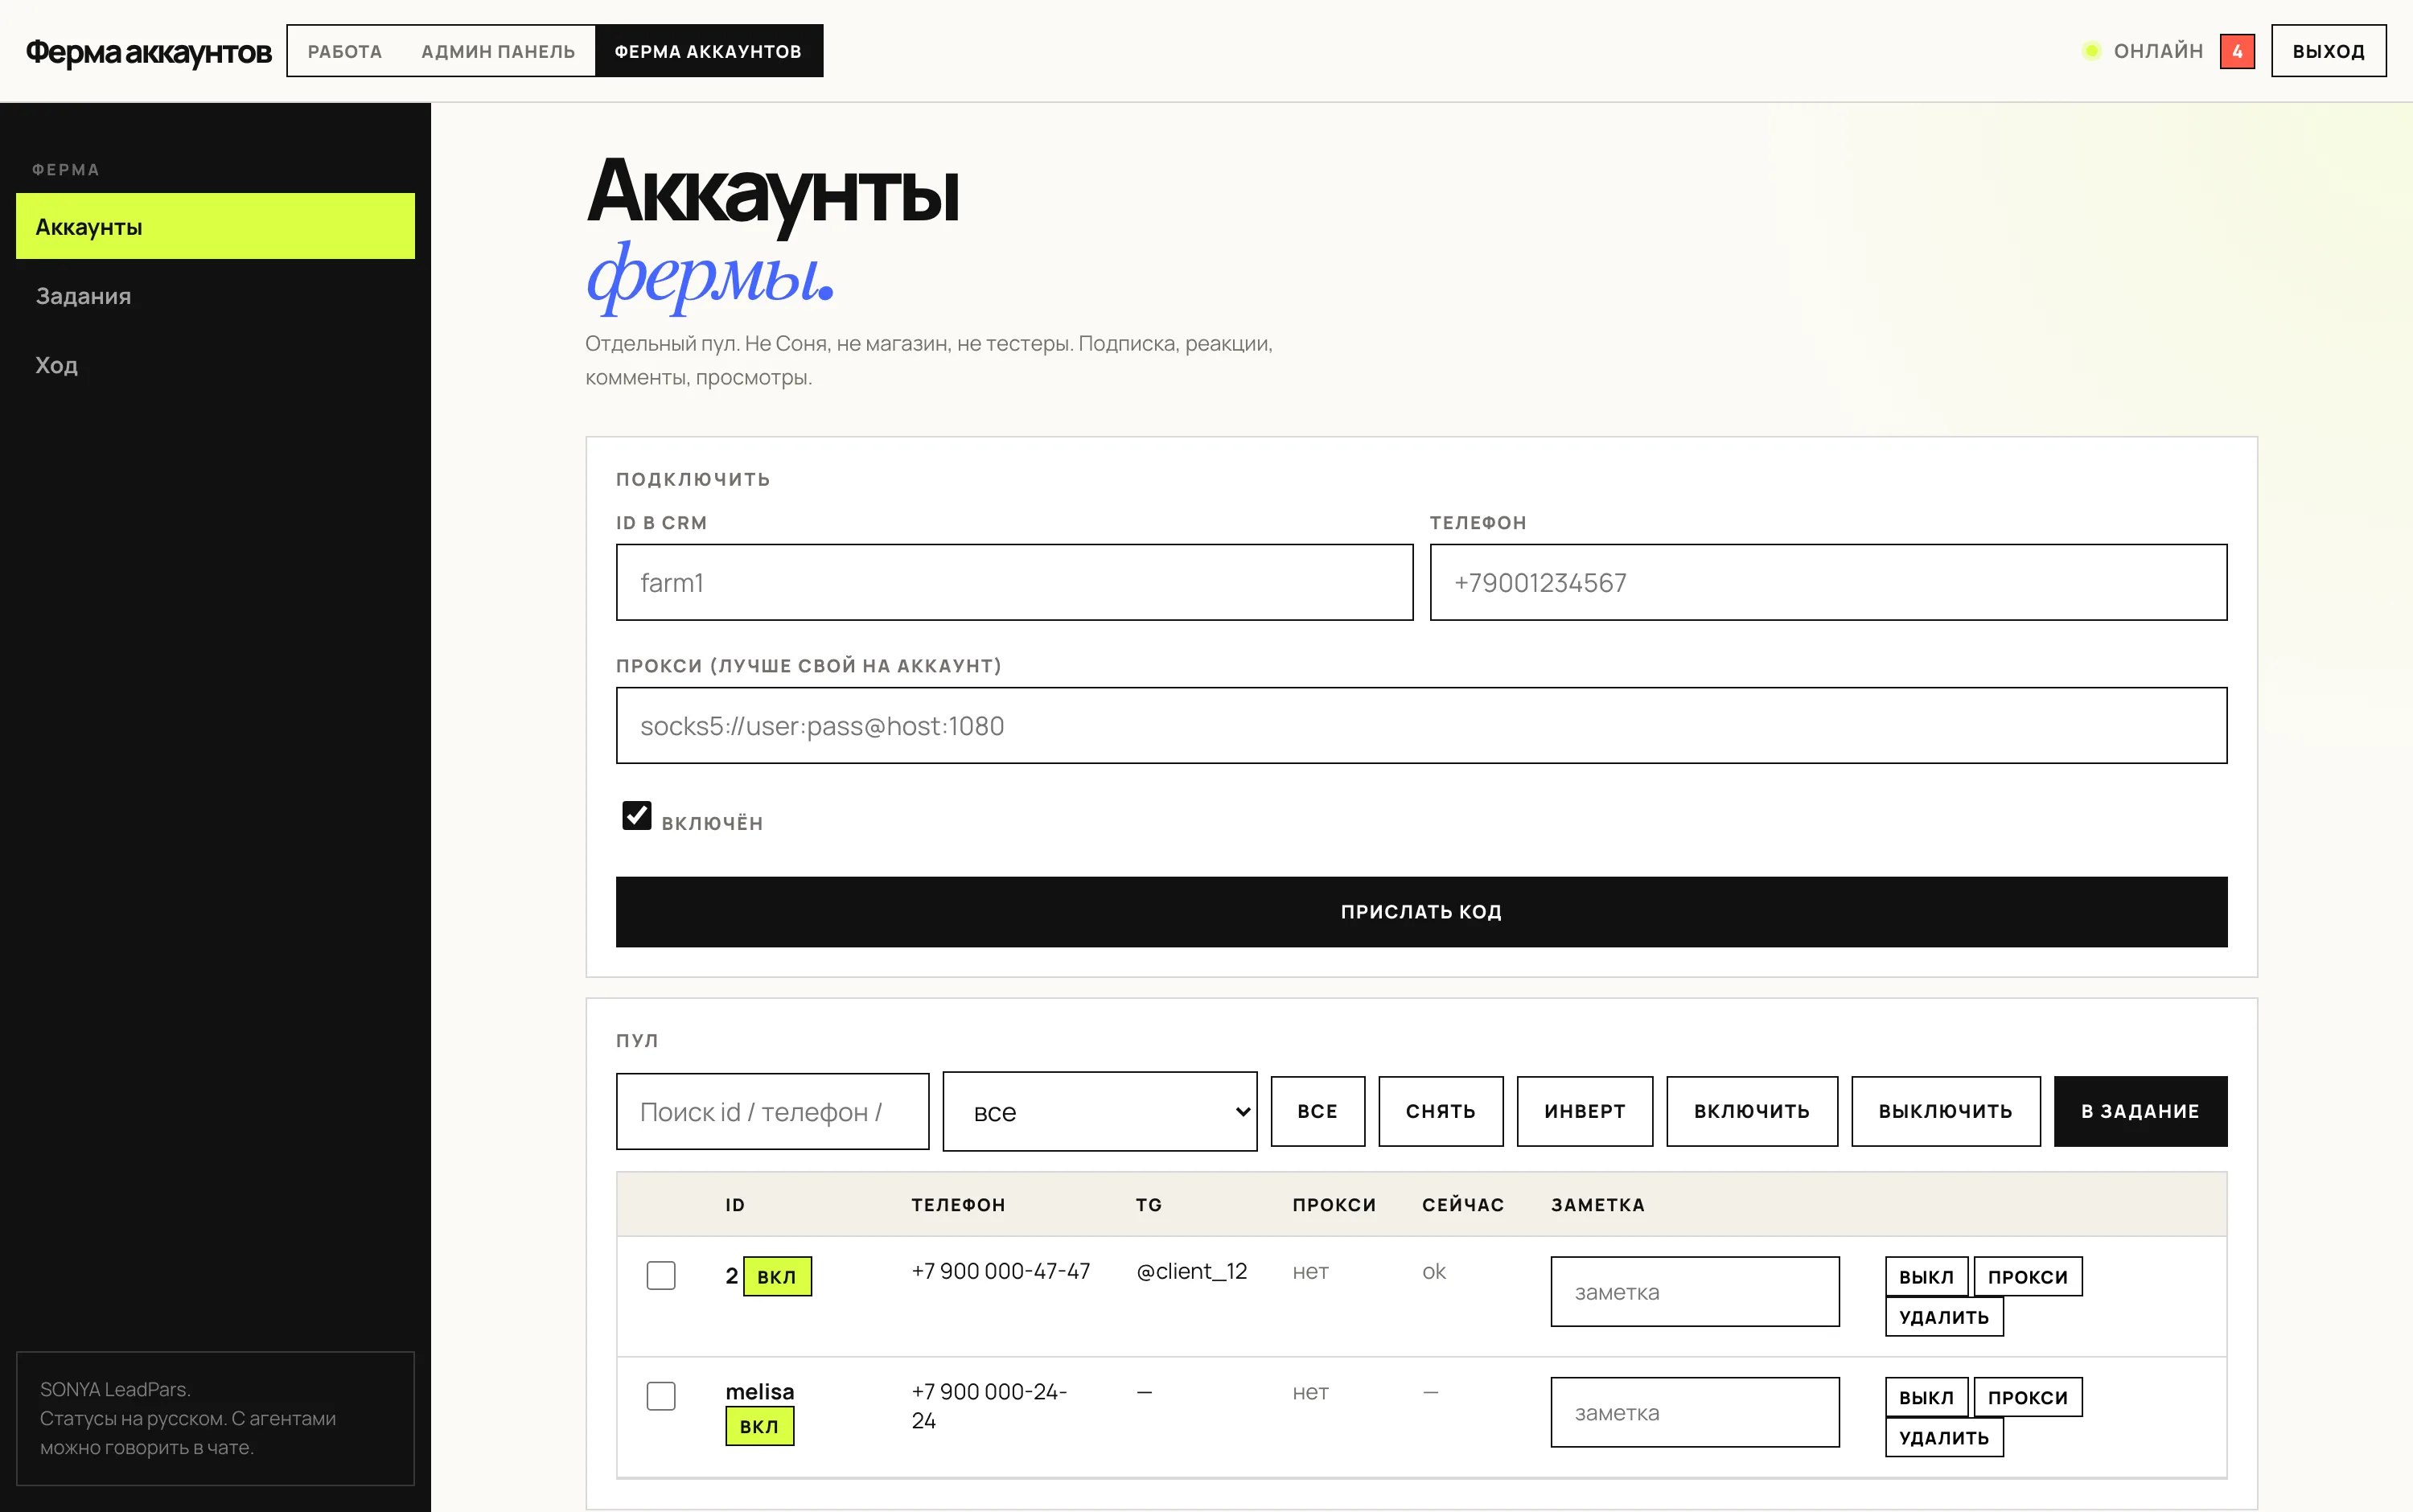Click ПРОКСИ button for account 2
2413x1512 pixels.
click(x=2027, y=1277)
